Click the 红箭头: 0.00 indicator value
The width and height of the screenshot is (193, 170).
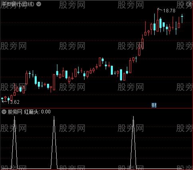[37, 112]
